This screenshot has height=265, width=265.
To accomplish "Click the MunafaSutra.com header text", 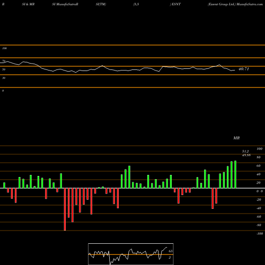I will click(x=250, y=4).
